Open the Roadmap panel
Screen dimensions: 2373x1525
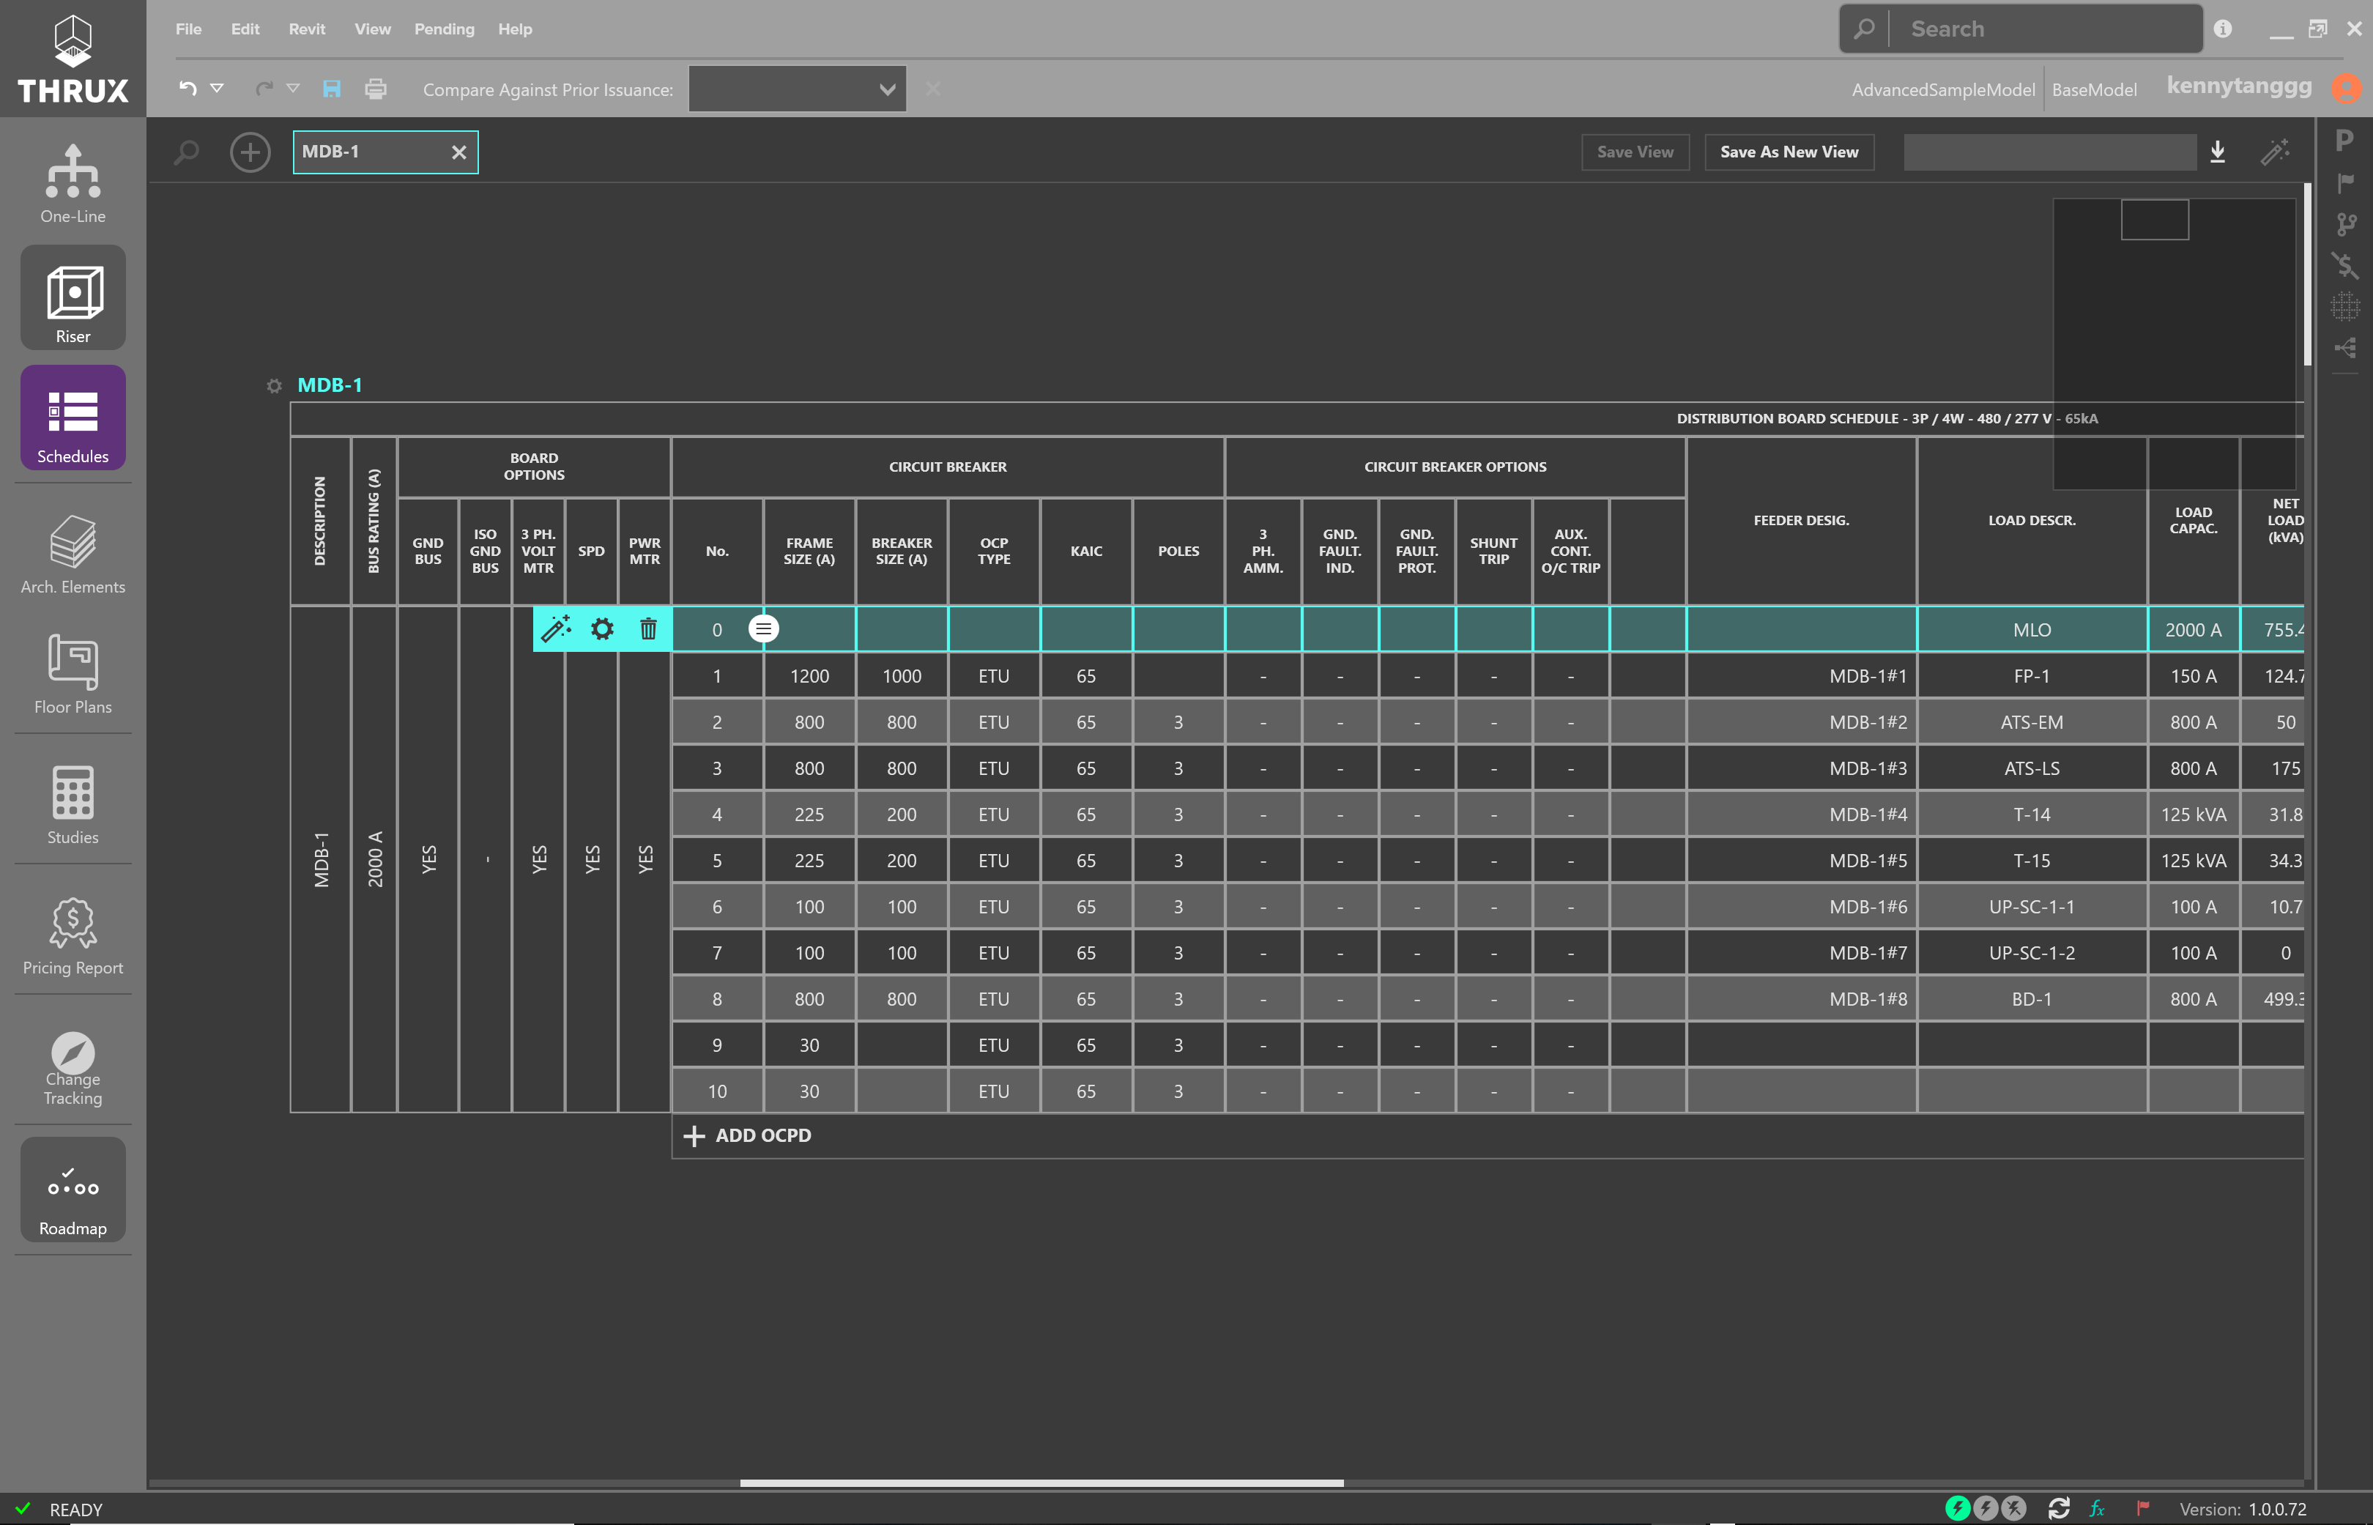pos(73,1190)
